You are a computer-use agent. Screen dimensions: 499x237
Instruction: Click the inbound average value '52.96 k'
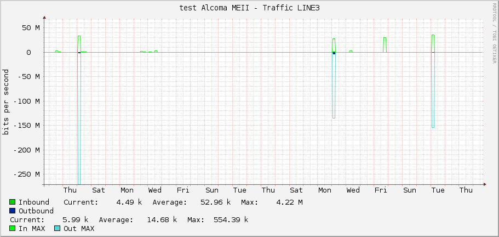click(216, 202)
